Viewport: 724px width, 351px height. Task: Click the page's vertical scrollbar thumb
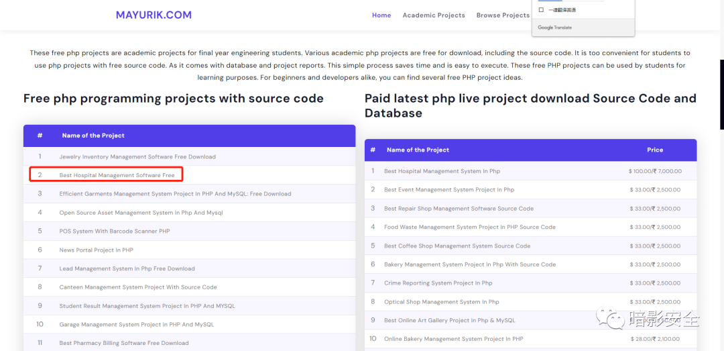[721, 94]
